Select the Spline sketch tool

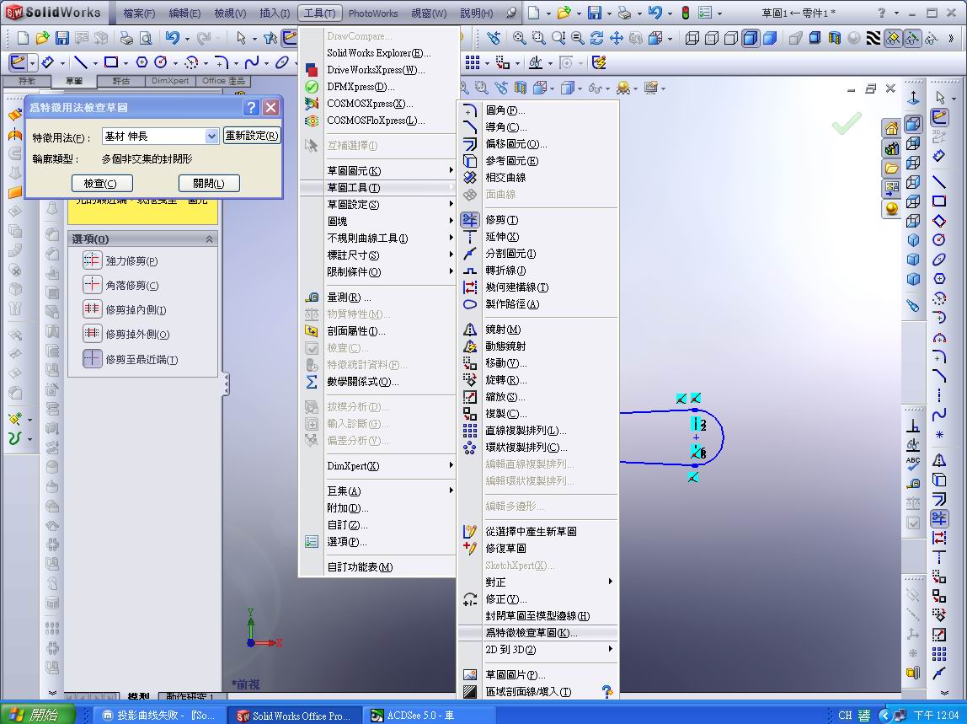click(252, 62)
